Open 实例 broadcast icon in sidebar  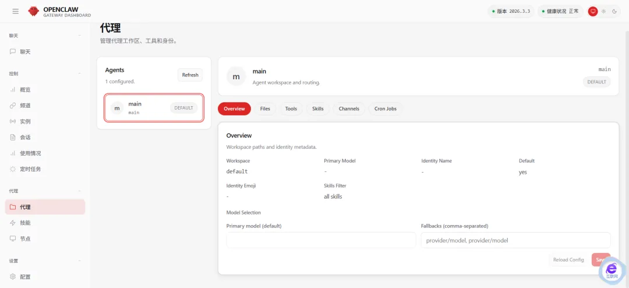click(13, 121)
